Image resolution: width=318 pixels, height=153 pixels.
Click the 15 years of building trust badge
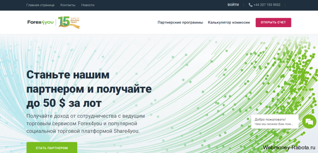[69, 22]
